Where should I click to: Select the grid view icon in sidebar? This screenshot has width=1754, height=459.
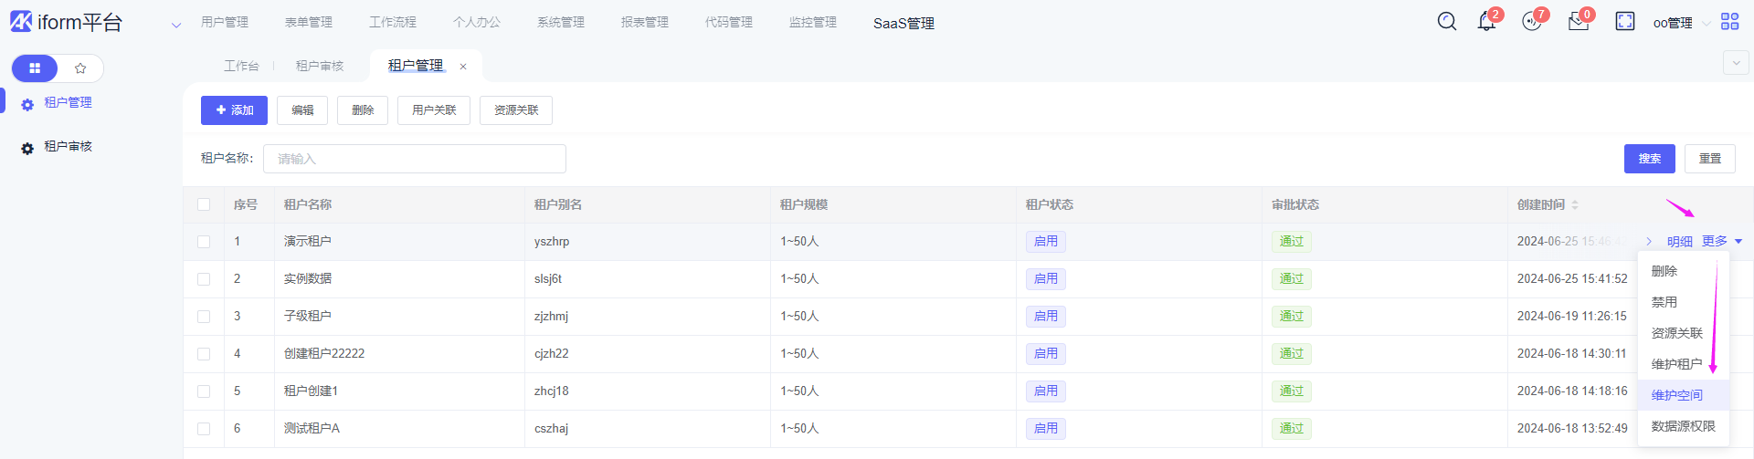click(35, 68)
